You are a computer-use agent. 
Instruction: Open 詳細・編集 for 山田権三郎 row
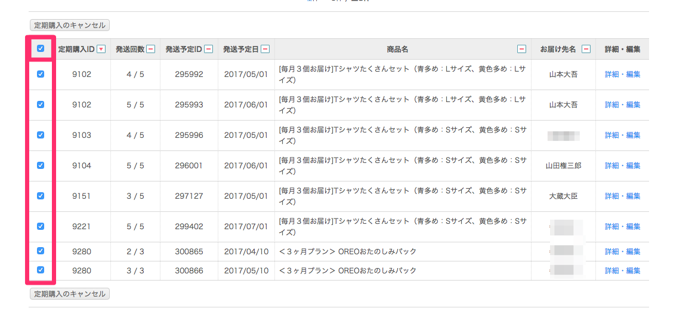tap(622, 166)
